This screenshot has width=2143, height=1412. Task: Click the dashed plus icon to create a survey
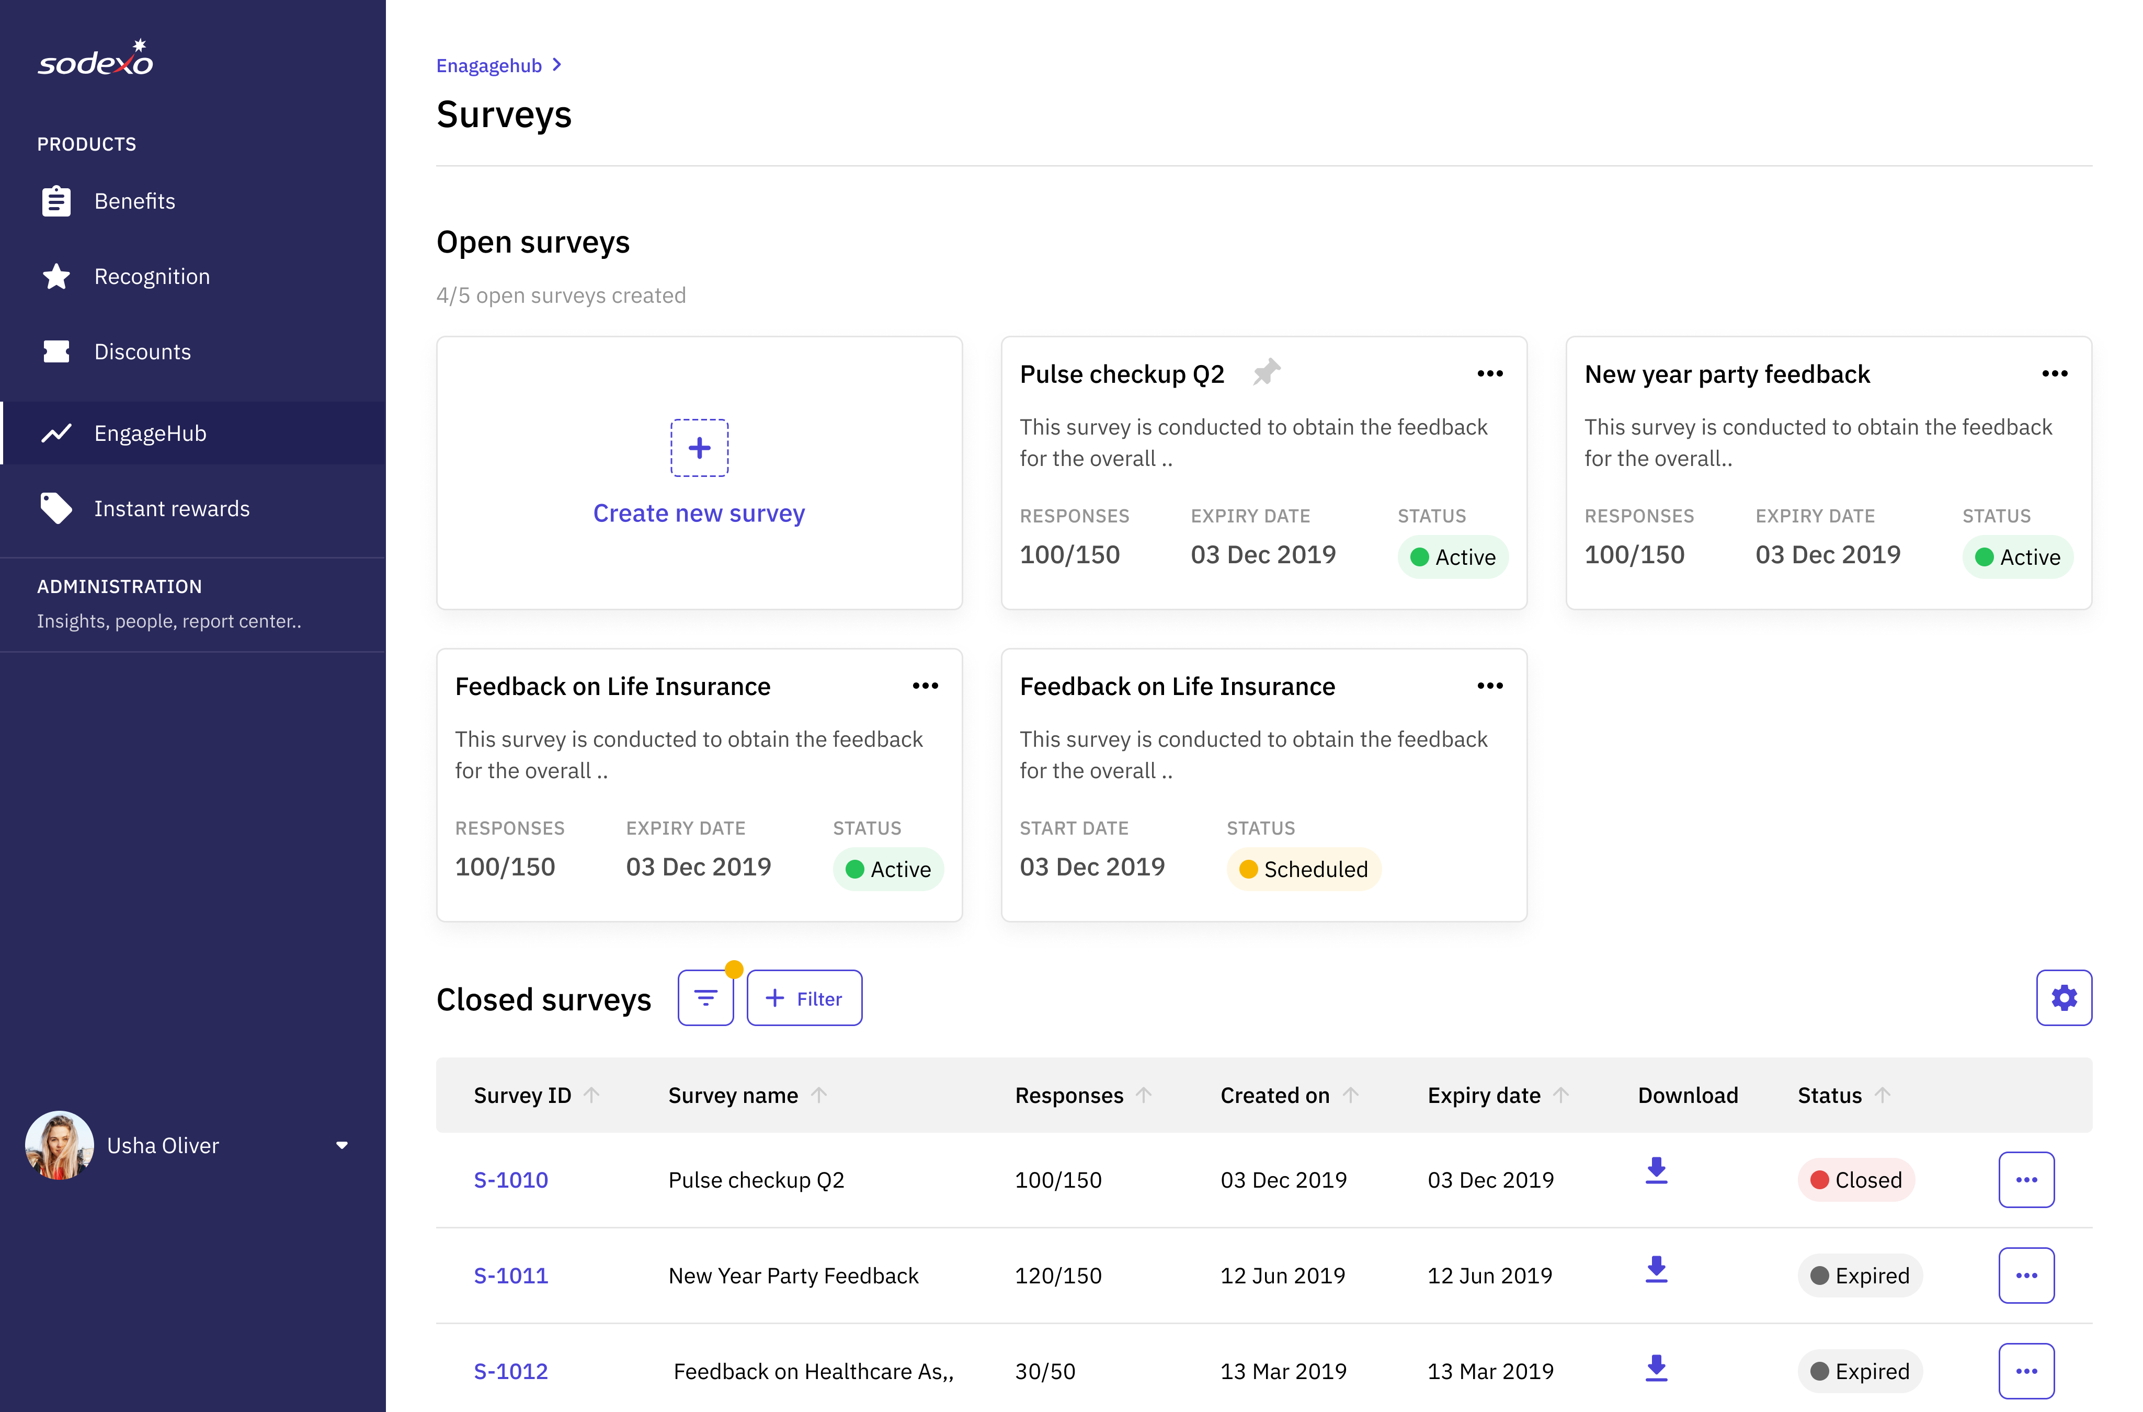tap(699, 448)
